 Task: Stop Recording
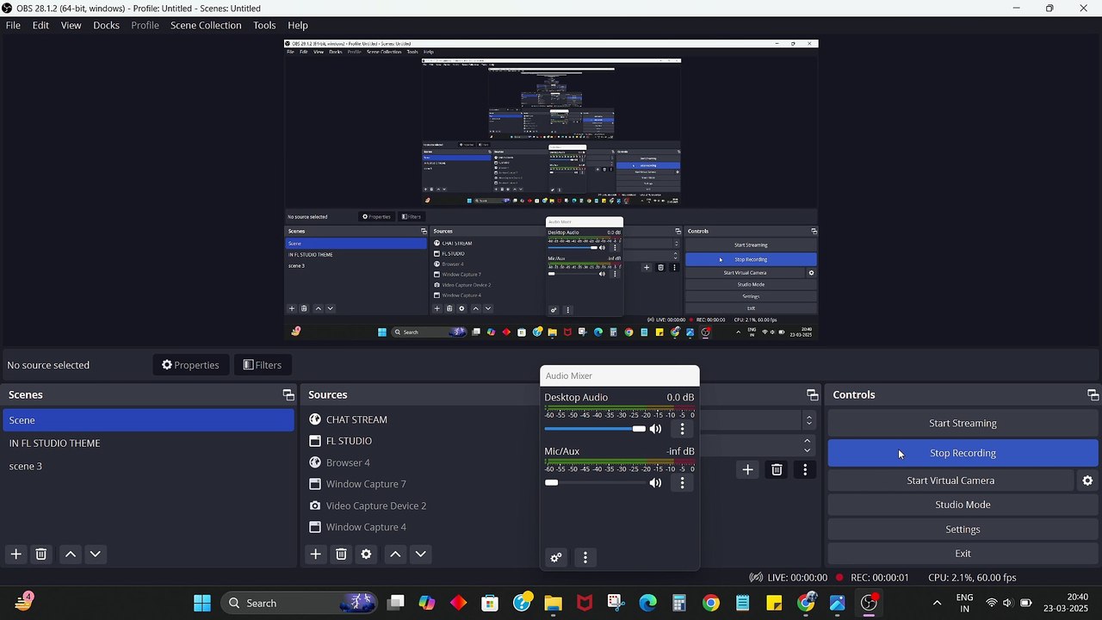point(963,453)
